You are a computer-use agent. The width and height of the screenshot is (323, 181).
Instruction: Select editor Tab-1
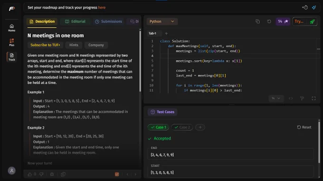tap(152, 33)
